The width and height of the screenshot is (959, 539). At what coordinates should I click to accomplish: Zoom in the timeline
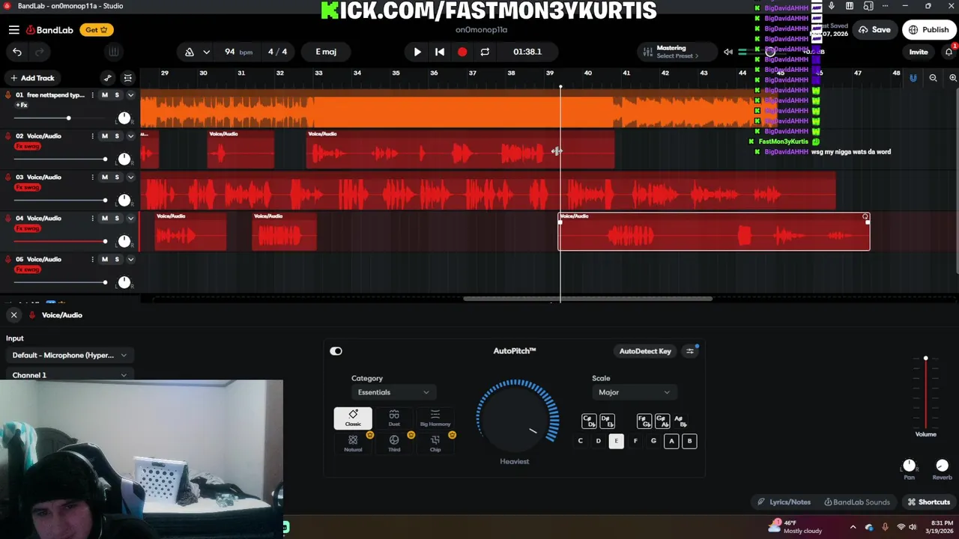tap(953, 78)
